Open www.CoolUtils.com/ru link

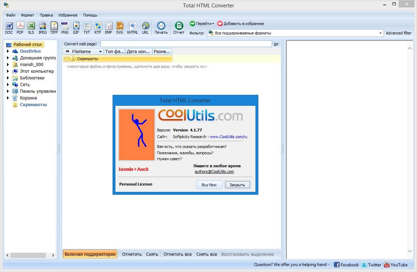point(228,137)
